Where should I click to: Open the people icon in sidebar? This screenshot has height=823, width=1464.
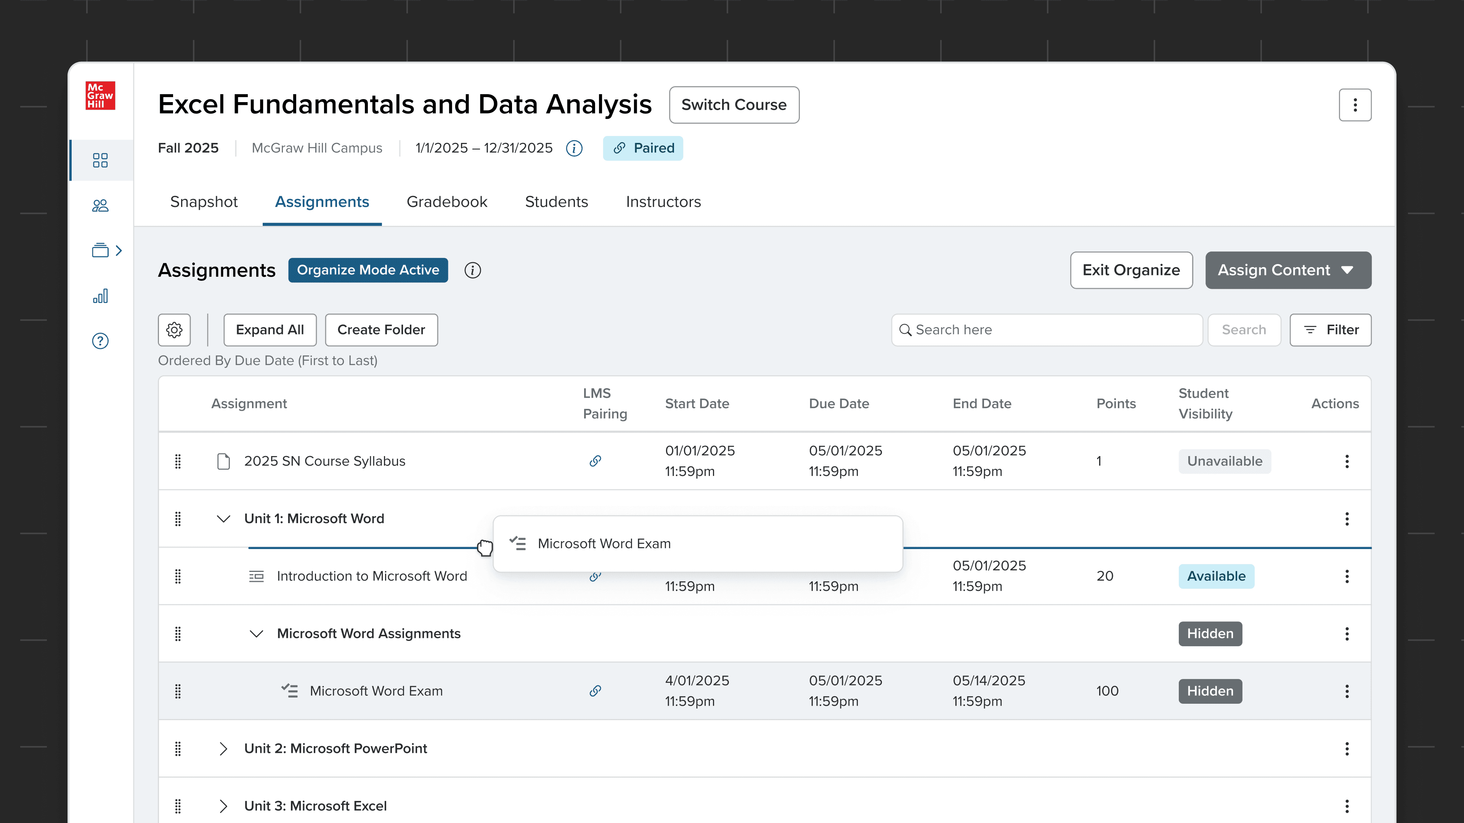point(100,206)
